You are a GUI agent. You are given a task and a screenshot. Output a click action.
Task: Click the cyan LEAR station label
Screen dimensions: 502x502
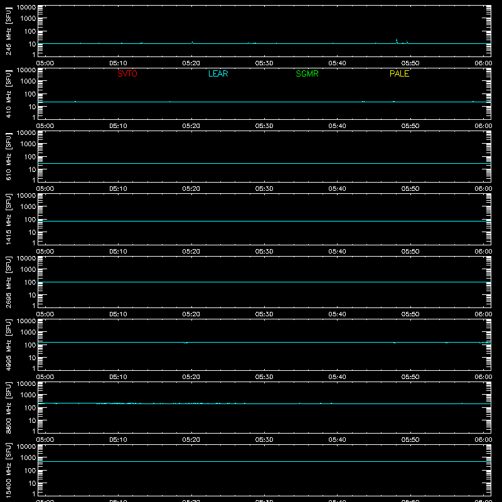pos(218,73)
